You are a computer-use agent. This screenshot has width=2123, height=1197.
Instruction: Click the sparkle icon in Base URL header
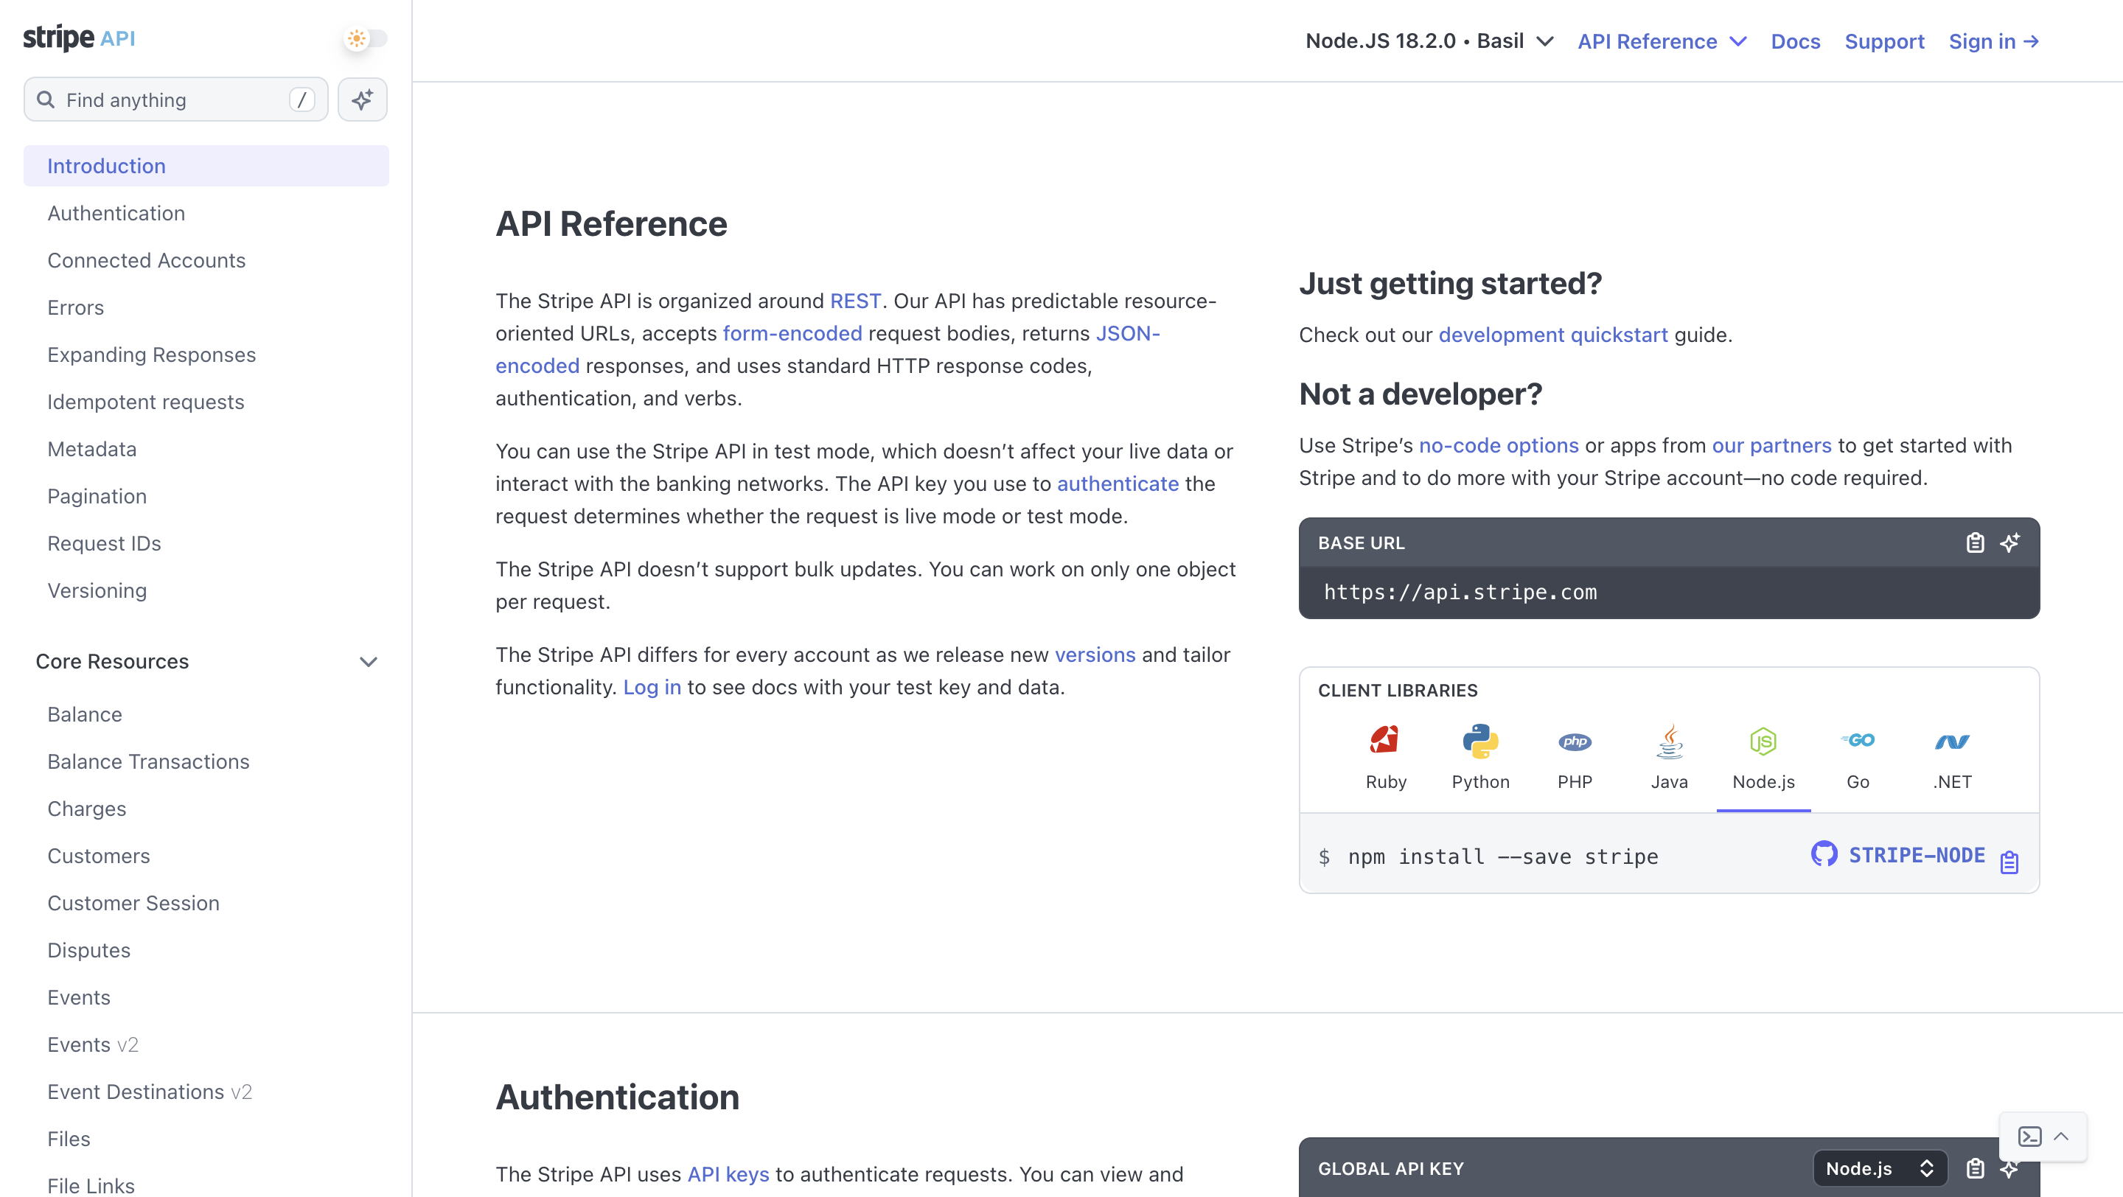tap(2009, 543)
